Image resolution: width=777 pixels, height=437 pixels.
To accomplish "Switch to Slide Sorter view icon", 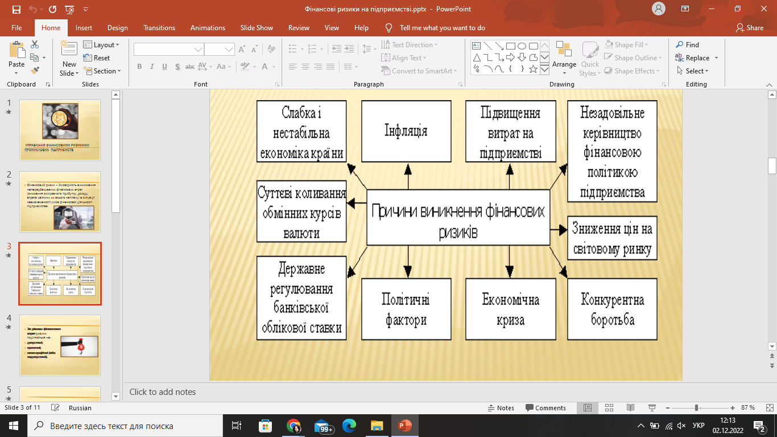I will coord(609,407).
